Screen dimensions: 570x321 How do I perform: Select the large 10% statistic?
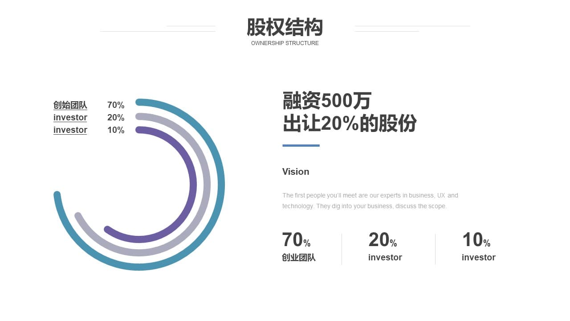pyautogui.click(x=476, y=240)
